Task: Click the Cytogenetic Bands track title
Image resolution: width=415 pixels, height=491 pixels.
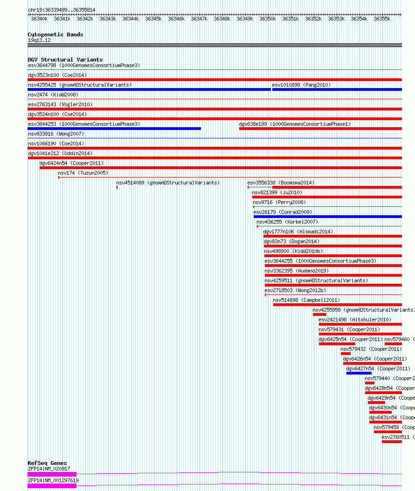Action: point(55,34)
